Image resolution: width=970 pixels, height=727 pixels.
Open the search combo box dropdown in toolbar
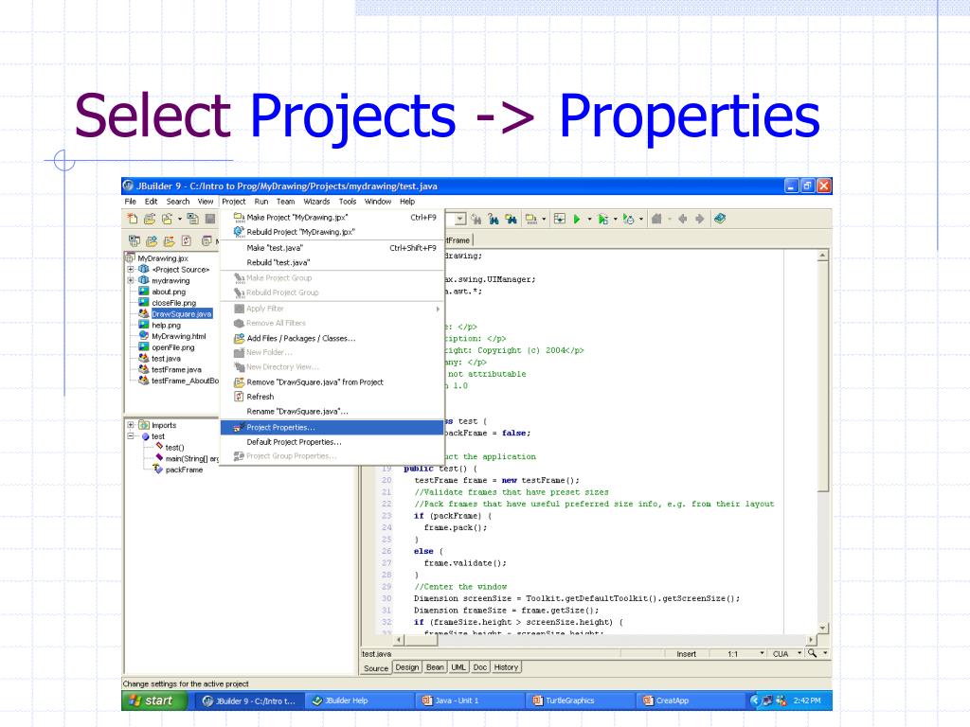click(x=459, y=220)
